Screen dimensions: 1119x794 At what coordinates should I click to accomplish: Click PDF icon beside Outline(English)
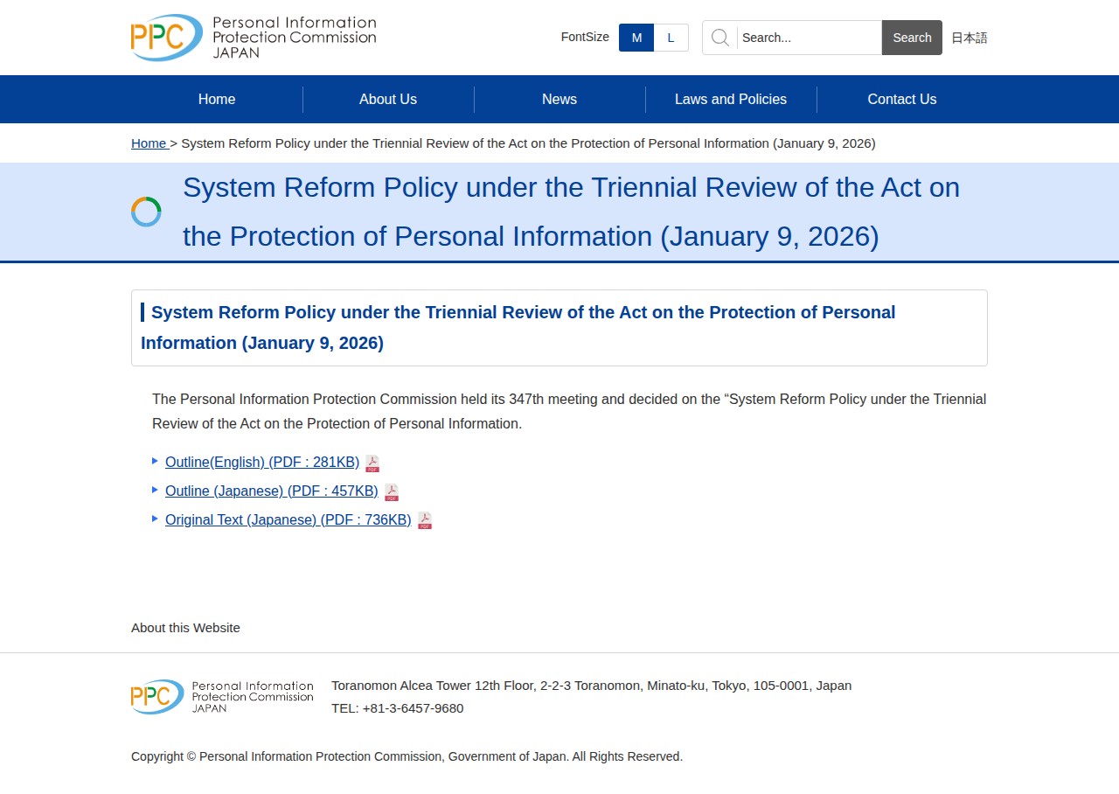[x=372, y=463]
